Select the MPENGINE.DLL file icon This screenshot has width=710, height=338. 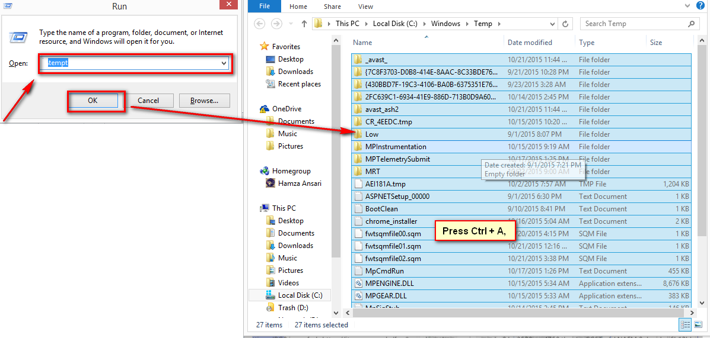click(358, 284)
